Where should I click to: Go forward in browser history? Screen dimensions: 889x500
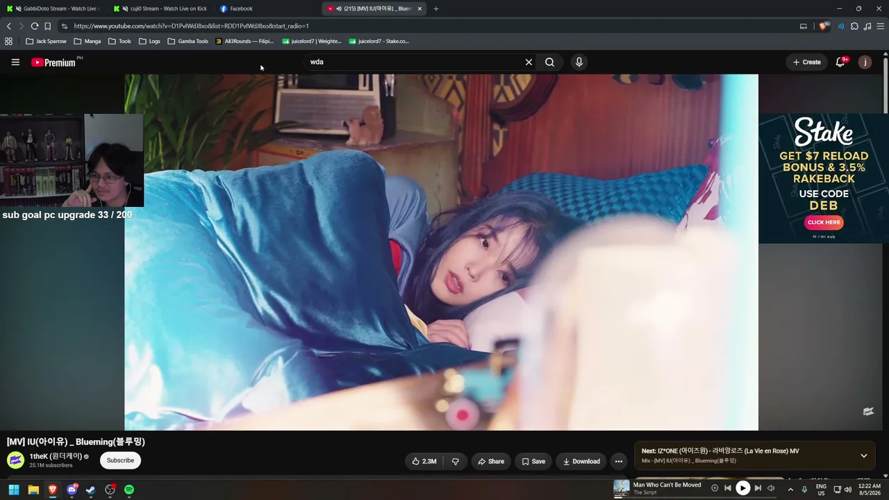(22, 26)
